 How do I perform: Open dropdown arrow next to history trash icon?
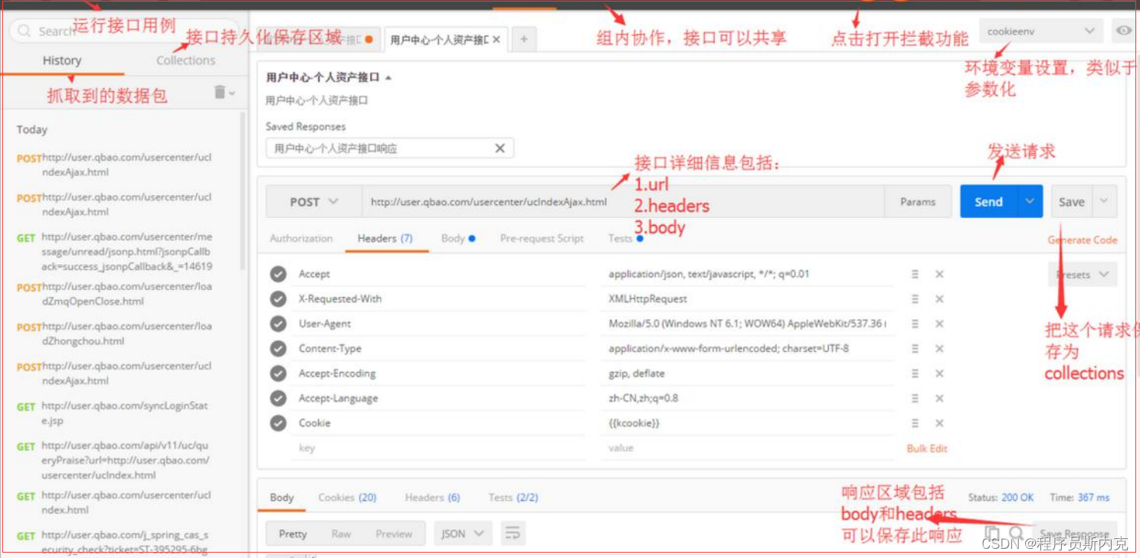232,93
